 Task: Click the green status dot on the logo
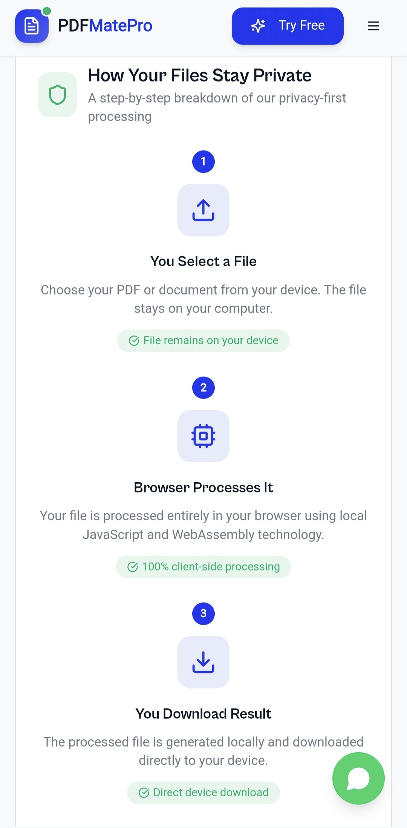click(46, 10)
